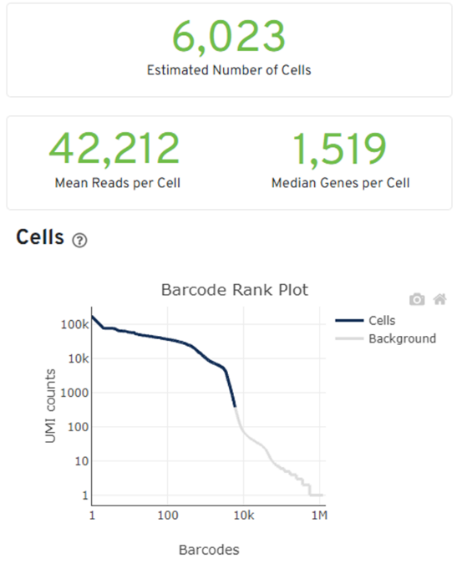Click the Estimated Number of Cells label

229,70
